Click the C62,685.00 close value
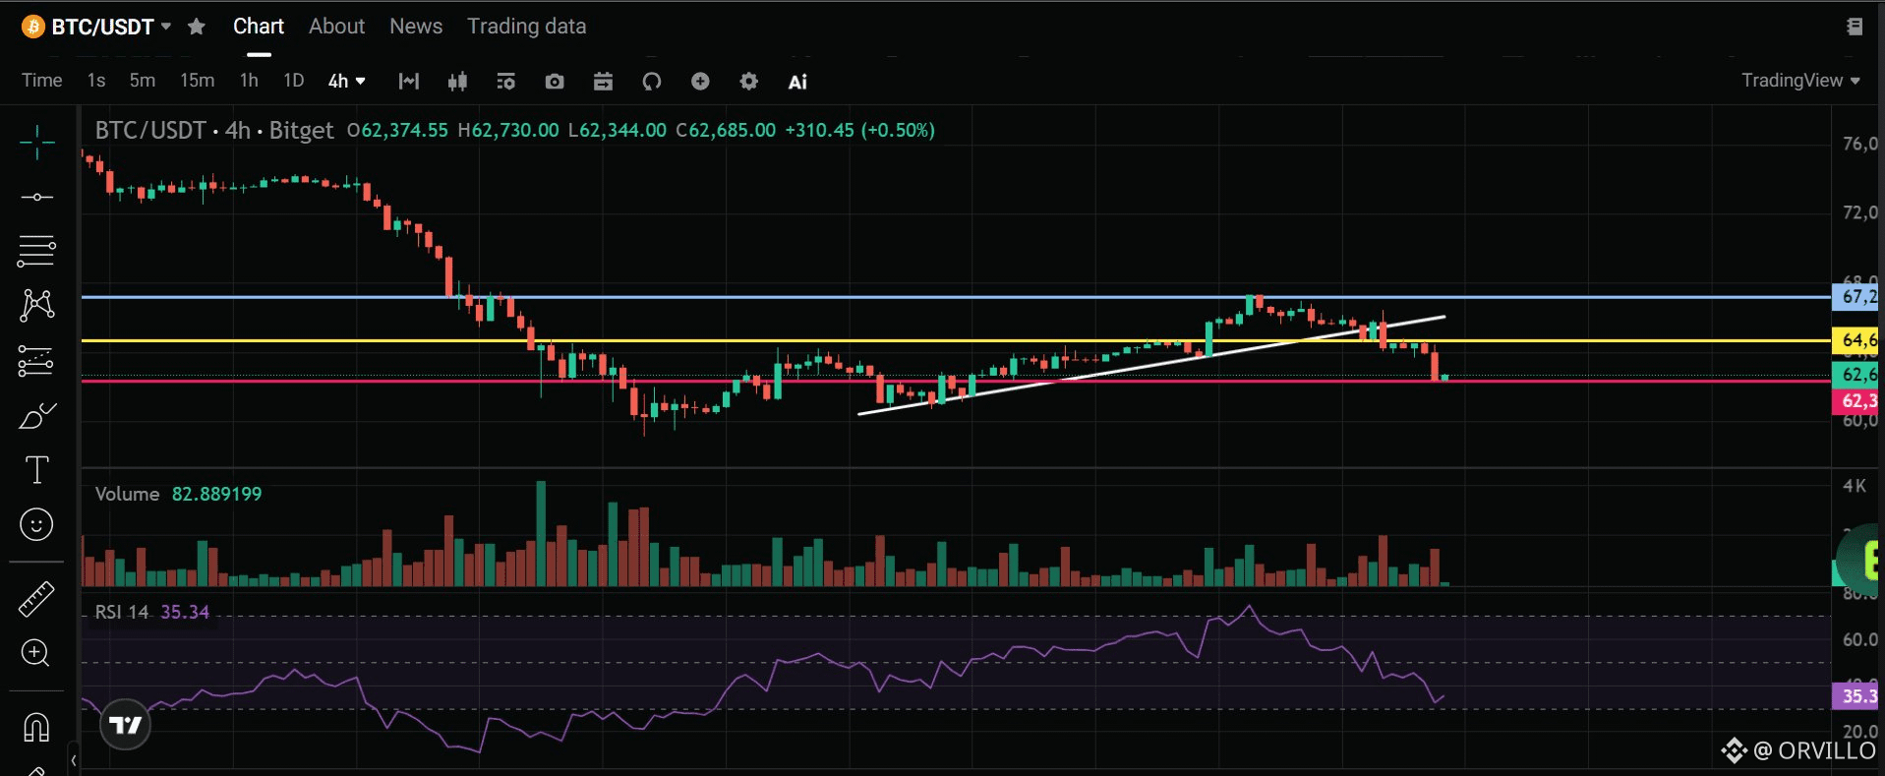 (726, 130)
